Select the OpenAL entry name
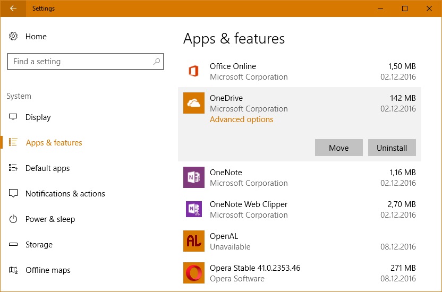 pyautogui.click(x=224, y=236)
